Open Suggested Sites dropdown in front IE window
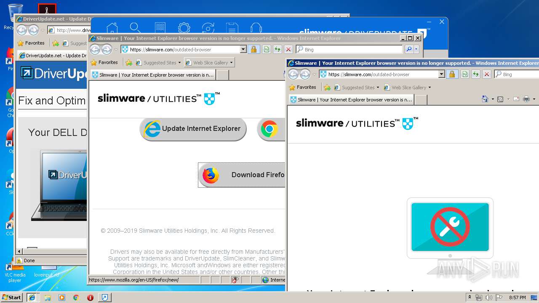The height and width of the screenshot is (303, 539). tap(378, 88)
